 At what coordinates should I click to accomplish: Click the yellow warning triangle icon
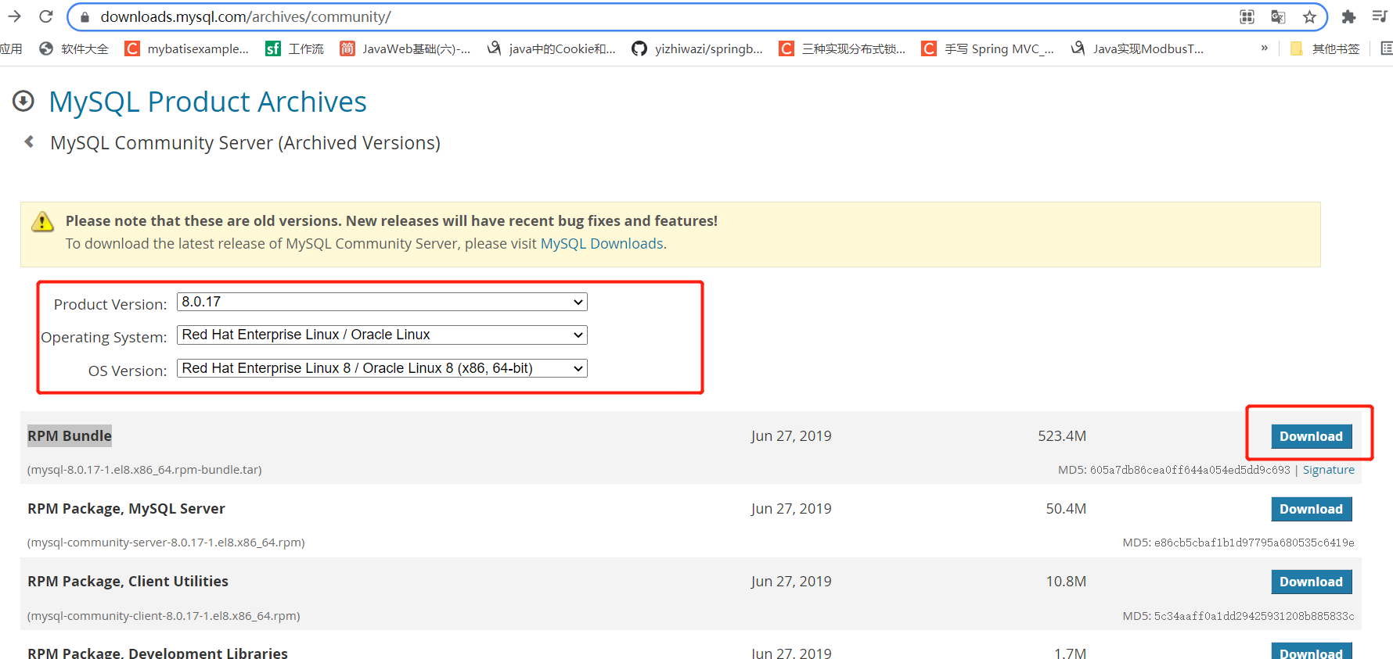coord(42,222)
